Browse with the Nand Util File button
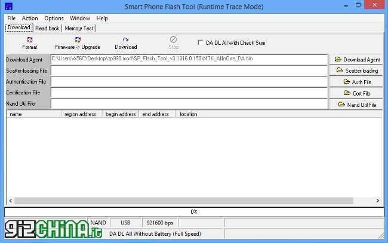The image size is (388, 243). coord(356,104)
